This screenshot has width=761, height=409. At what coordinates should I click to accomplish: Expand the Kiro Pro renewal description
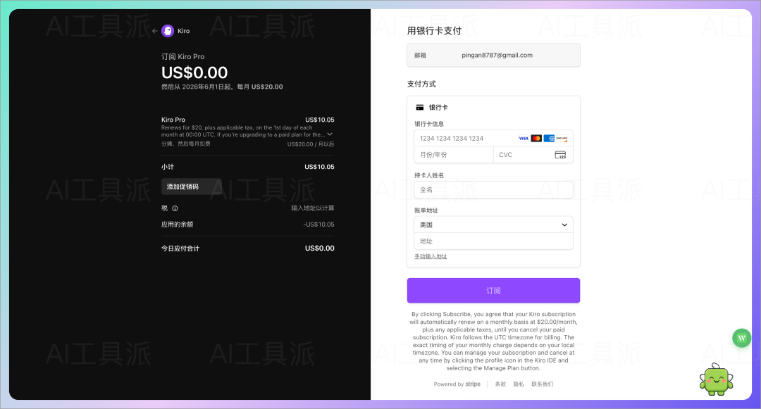(x=330, y=134)
